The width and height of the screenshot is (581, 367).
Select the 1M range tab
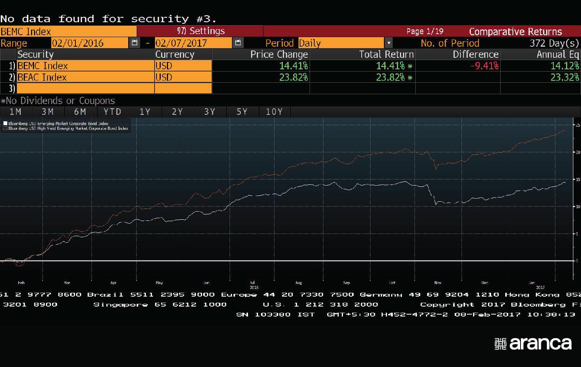[x=16, y=112]
